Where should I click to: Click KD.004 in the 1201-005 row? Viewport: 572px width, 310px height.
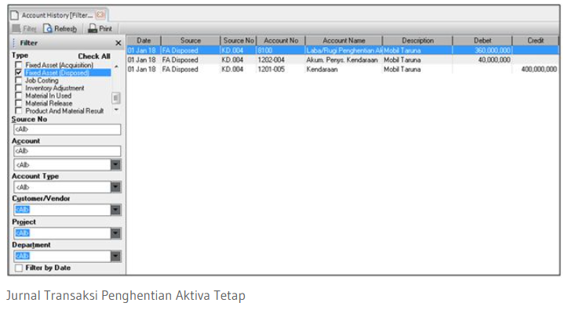pos(232,69)
